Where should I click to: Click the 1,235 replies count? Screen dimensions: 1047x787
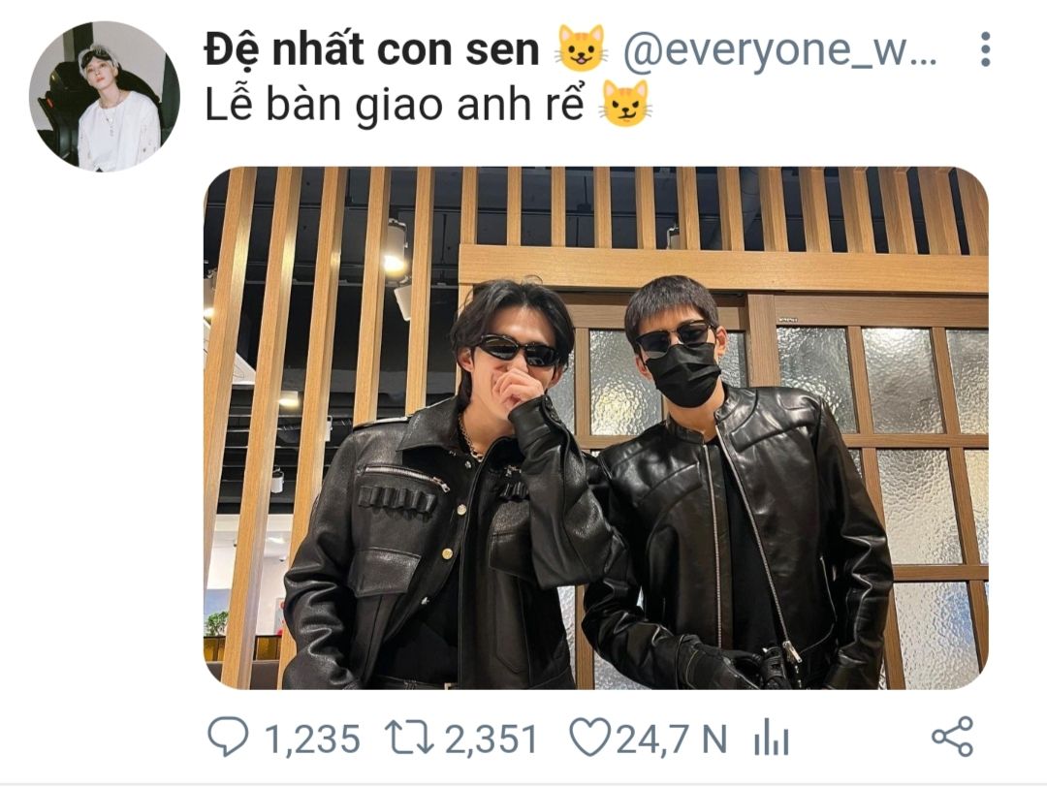[x=312, y=739]
